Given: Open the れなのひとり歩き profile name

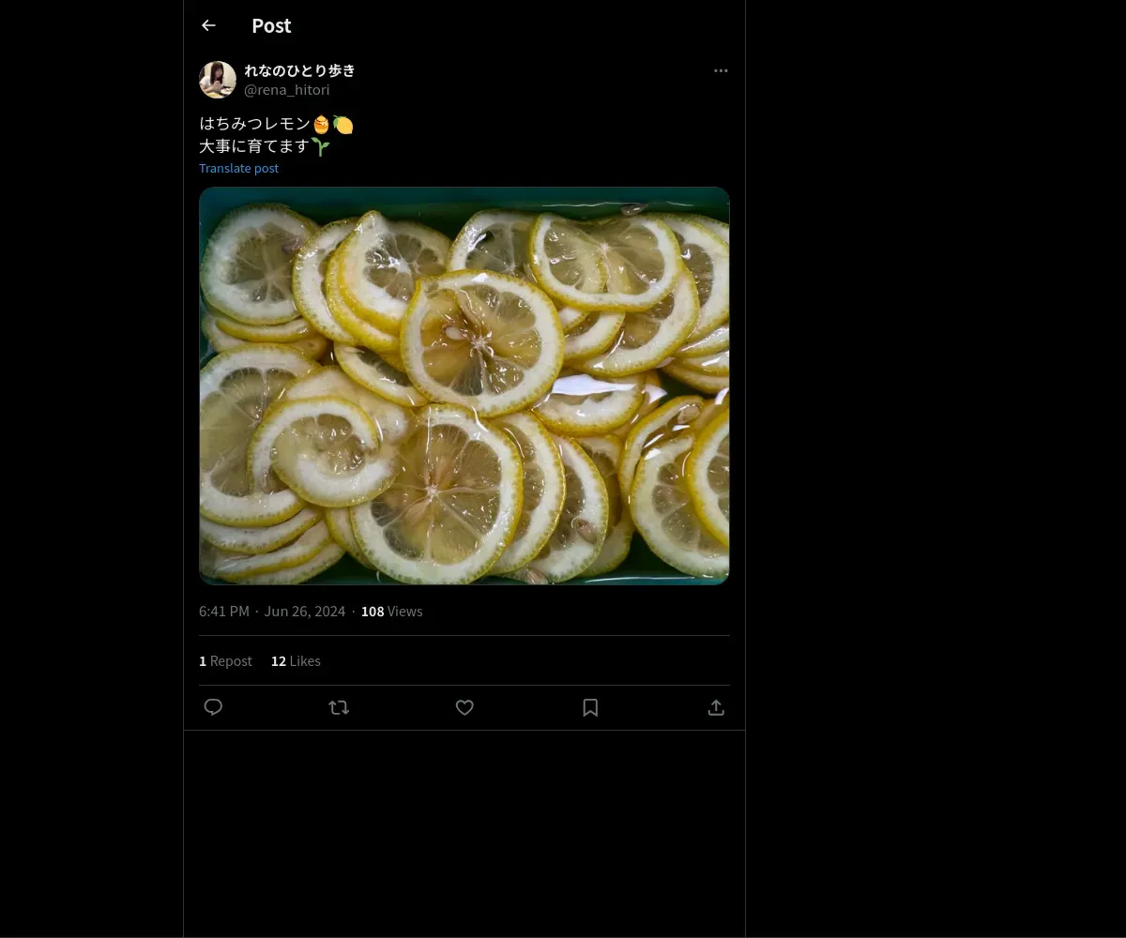Looking at the screenshot, I should pyautogui.click(x=299, y=70).
